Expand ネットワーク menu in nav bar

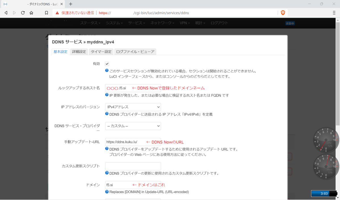point(162,23)
